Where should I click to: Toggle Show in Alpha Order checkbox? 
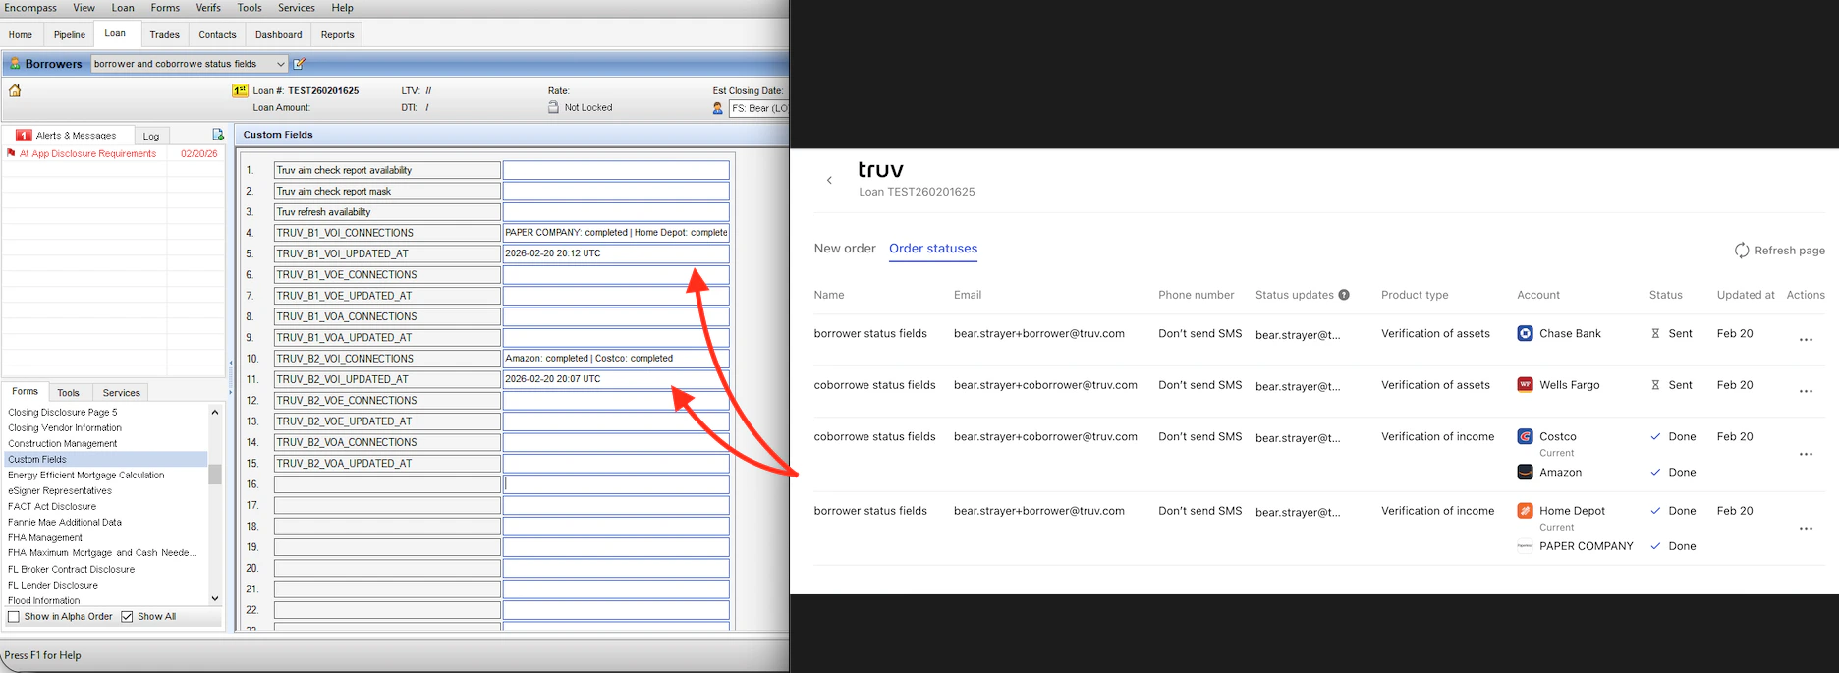click(14, 617)
